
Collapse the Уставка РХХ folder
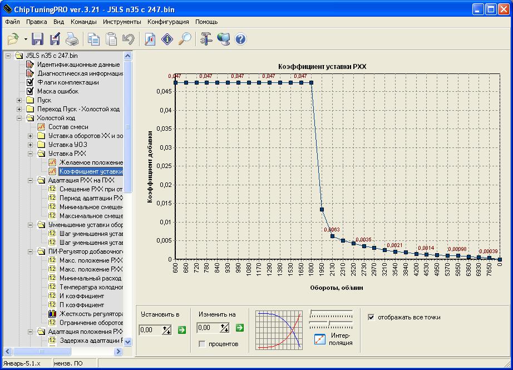click(x=31, y=154)
